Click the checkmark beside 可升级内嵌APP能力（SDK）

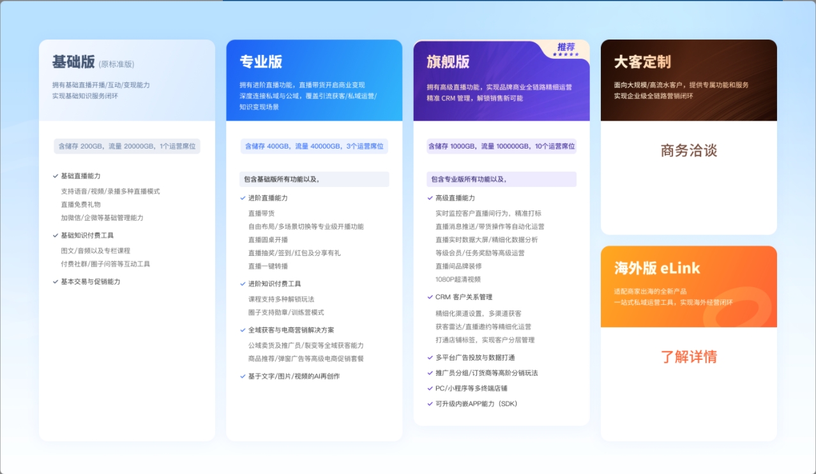(430, 403)
